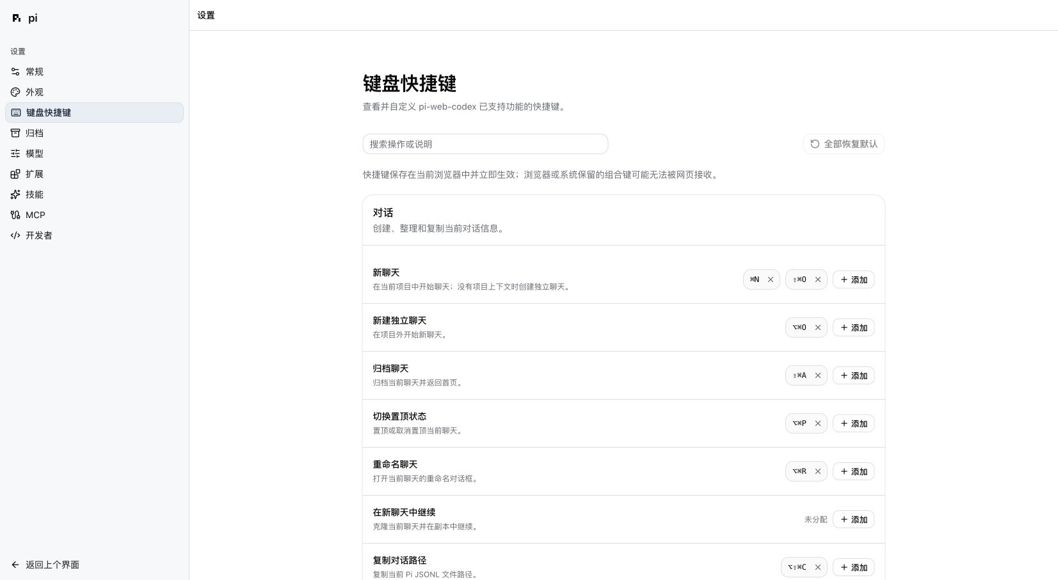Add a shortcut for 新聊天
The image size is (1058, 580).
854,279
